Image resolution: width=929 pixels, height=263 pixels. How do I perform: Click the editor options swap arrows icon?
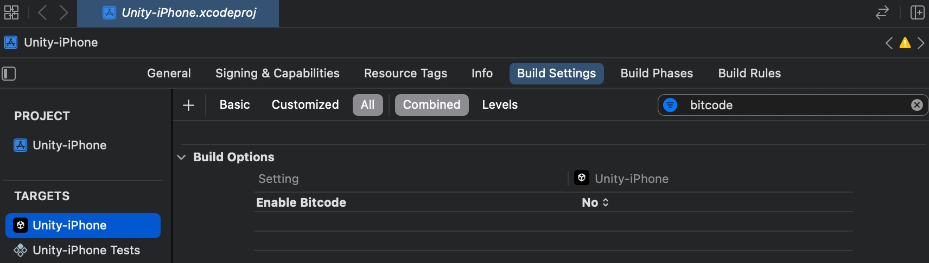[x=882, y=12]
